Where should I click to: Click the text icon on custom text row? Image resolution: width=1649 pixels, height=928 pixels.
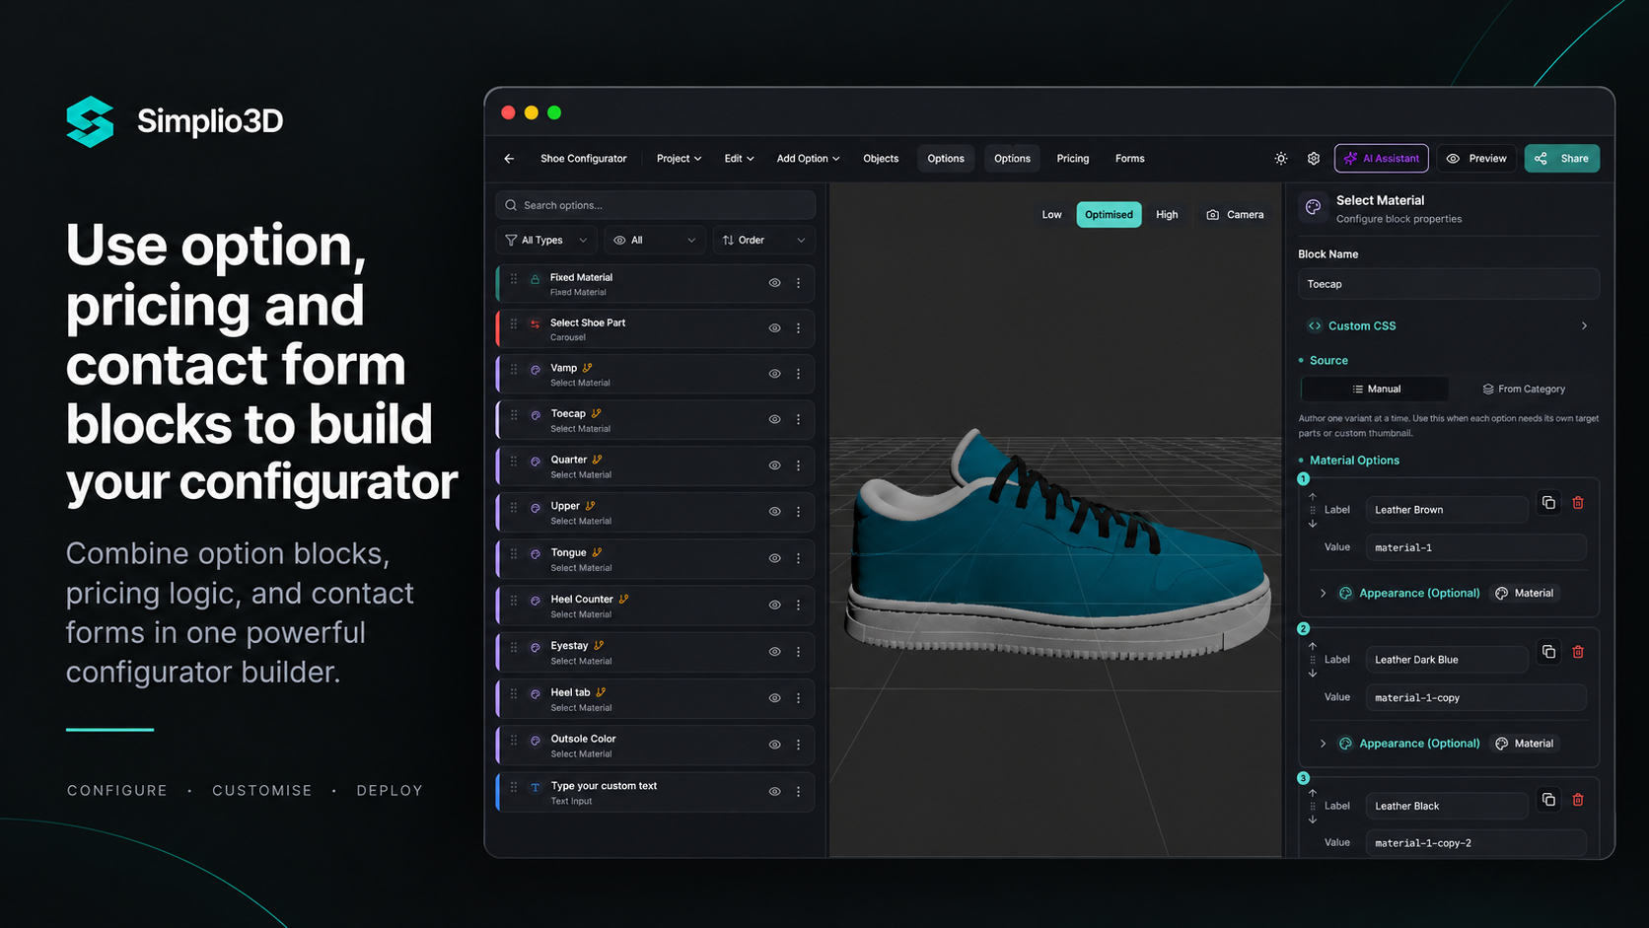click(536, 788)
